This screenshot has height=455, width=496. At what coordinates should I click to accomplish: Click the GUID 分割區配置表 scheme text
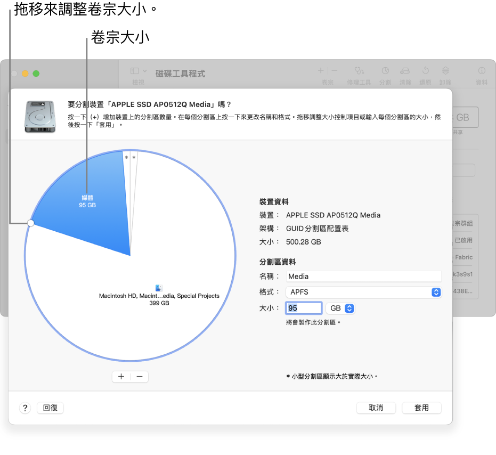(318, 229)
